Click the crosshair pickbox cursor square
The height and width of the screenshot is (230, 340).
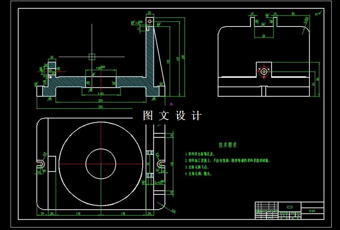coord(92,57)
